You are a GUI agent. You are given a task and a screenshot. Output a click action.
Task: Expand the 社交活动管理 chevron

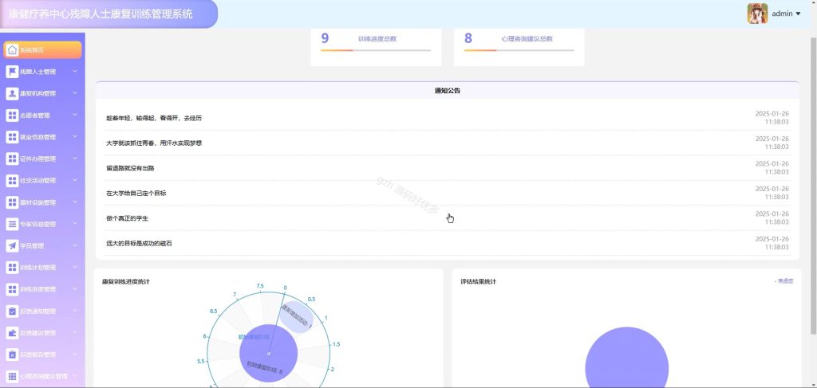(x=74, y=180)
